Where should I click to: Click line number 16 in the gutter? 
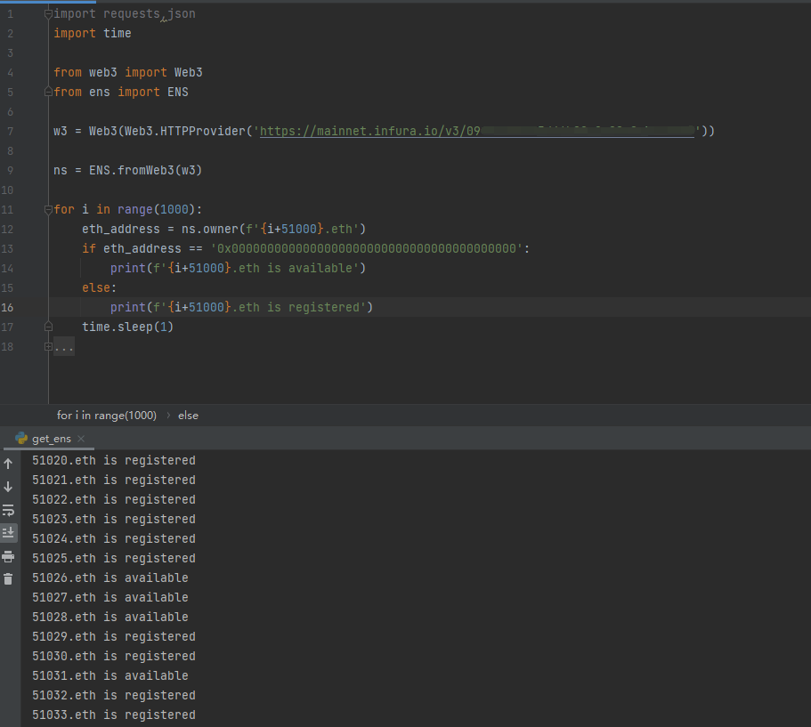pyautogui.click(x=7, y=307)
